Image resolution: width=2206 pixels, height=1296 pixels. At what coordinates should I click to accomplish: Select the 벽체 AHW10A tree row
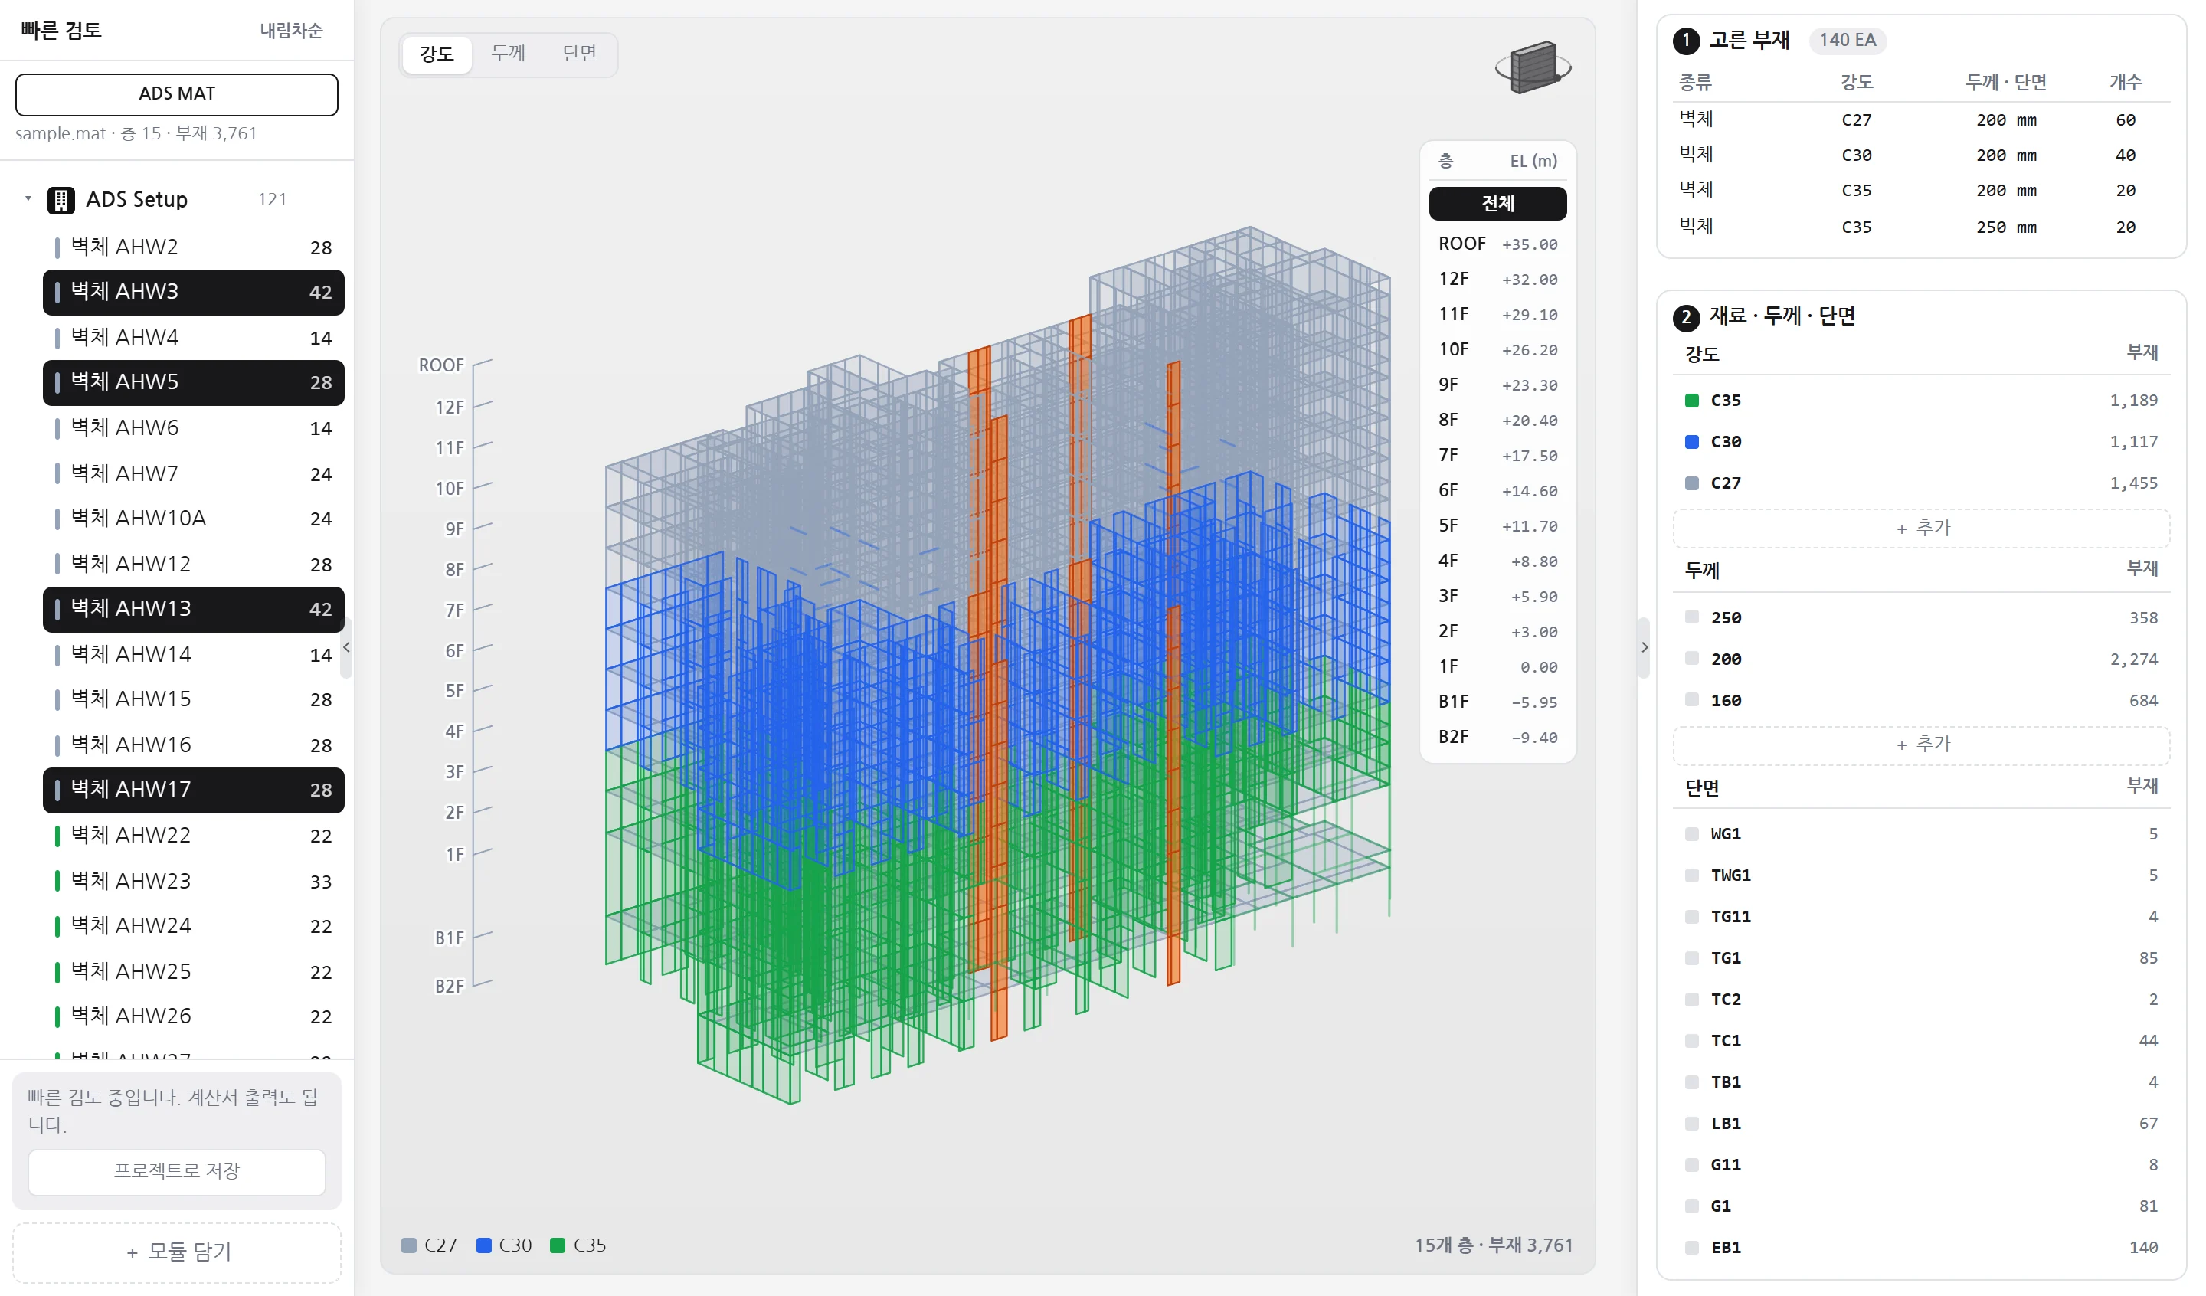[194, 519]
